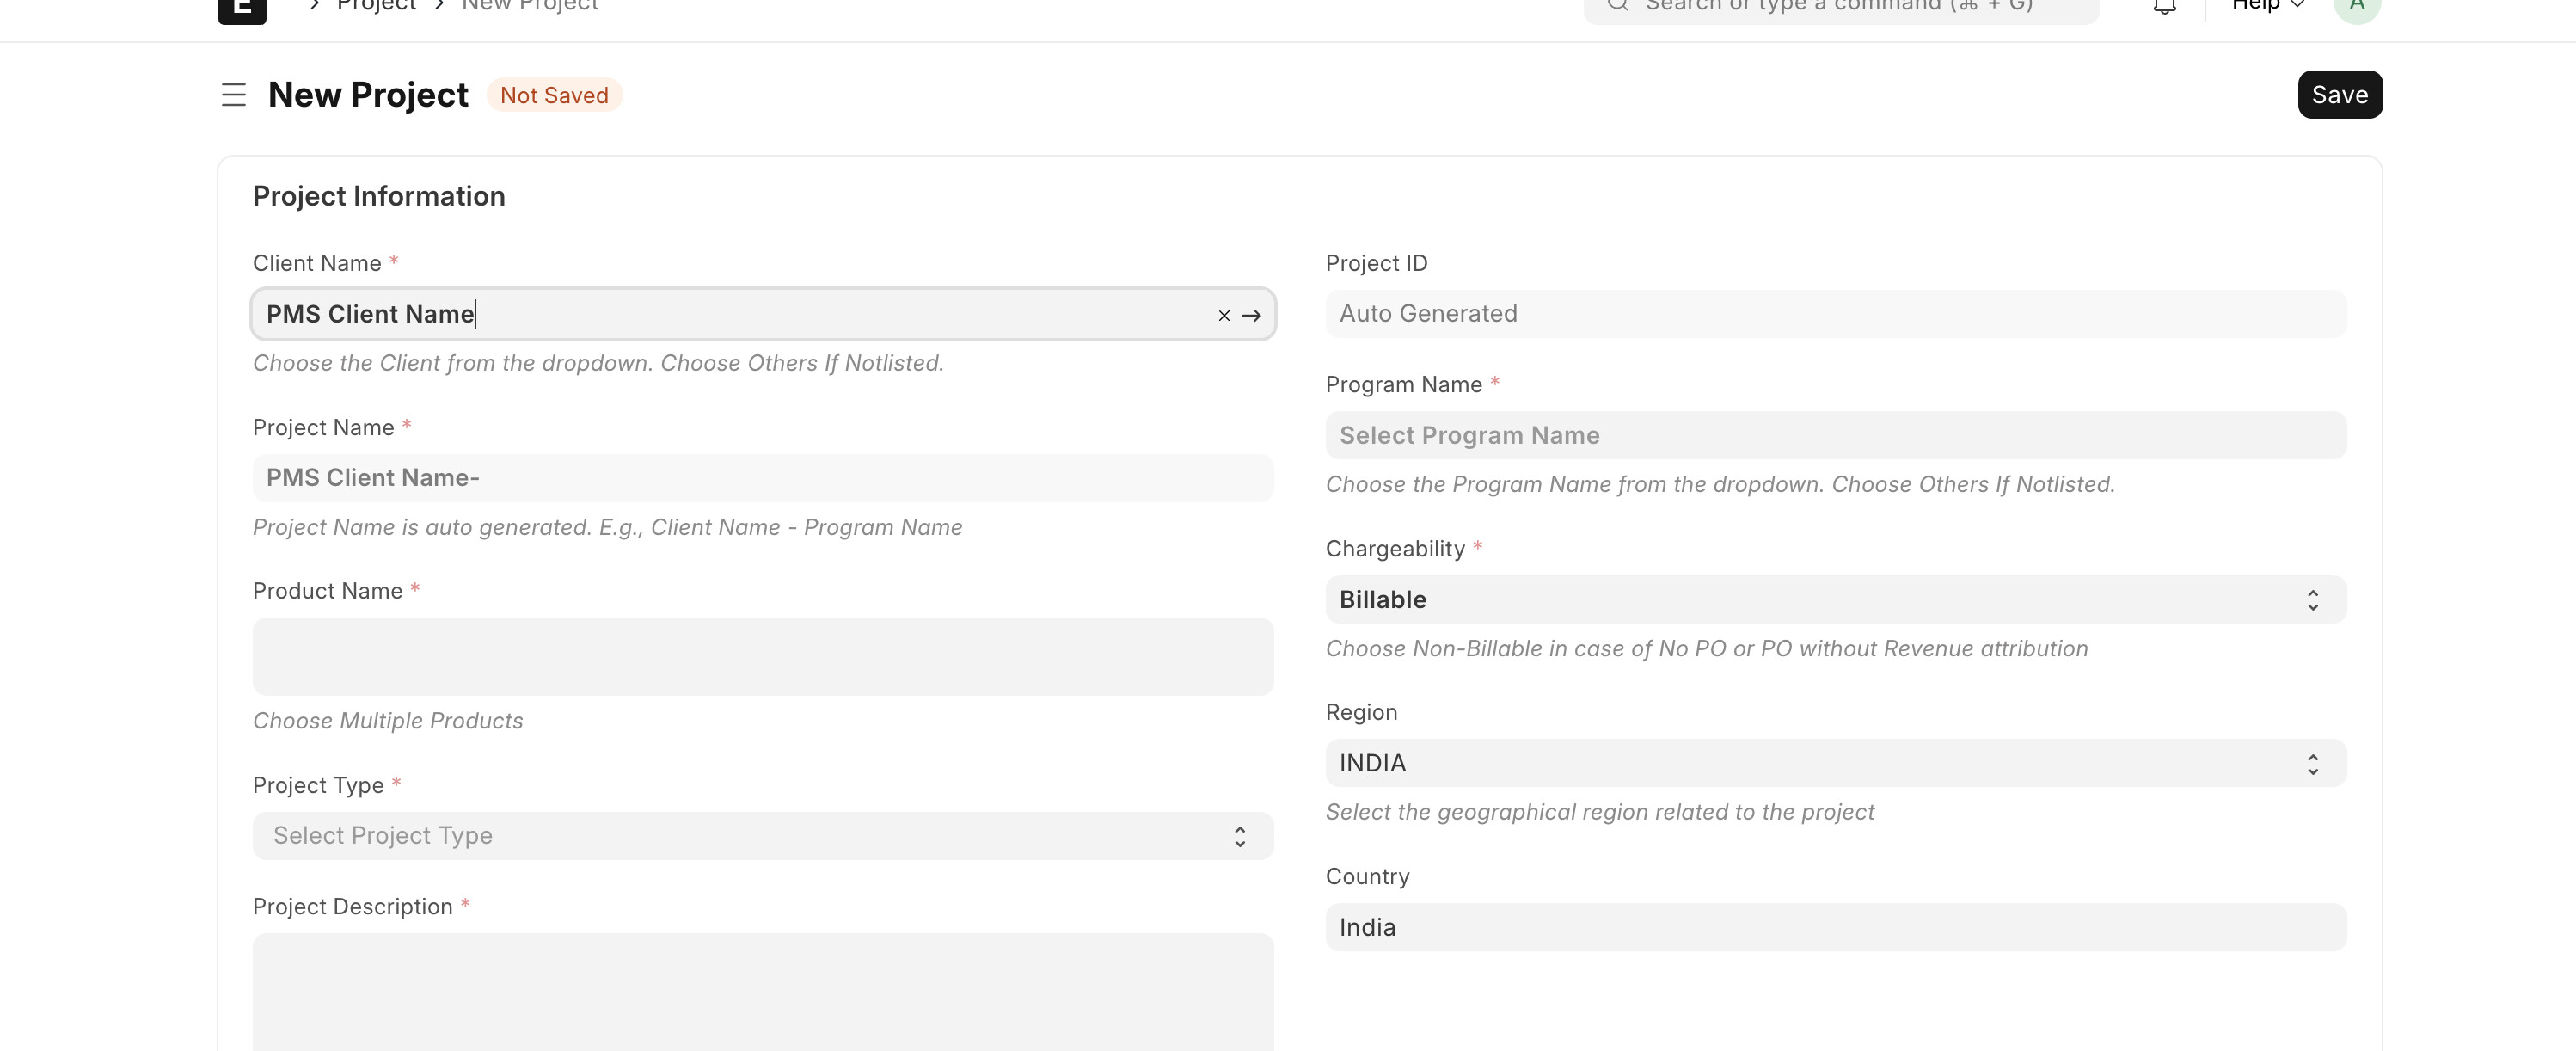Click the search magnifier icon
2576x1051 pixels.
tap(1617, 5)
